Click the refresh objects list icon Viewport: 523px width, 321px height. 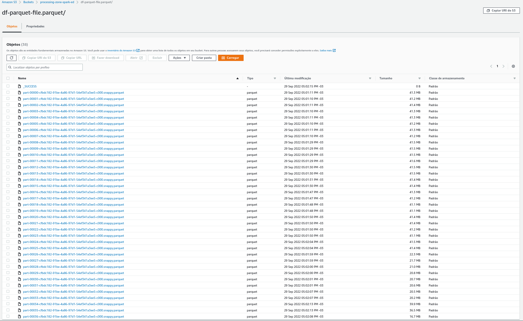(12, 58)
